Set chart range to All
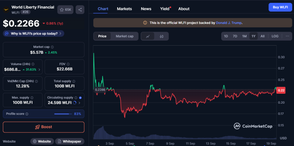The width and height of the screenshot is (294, 146). click(263, 36)
